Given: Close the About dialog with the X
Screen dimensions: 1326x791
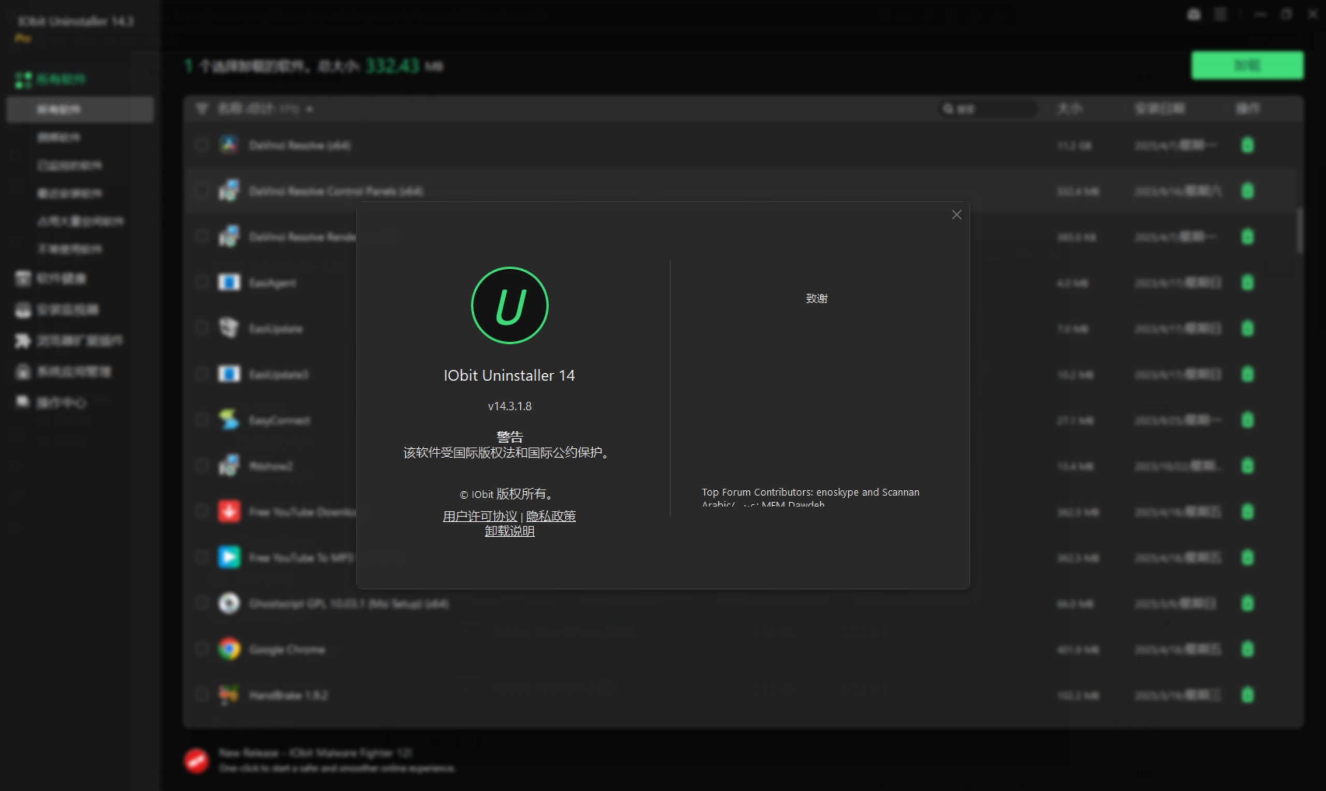Looking at the screenshot, I should point(956,215).
